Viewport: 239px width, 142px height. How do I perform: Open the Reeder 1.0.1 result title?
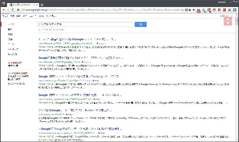pyautogui.click(x=75, y=110)
